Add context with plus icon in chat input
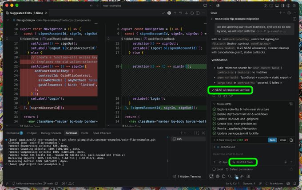The image size is (302, 190). [215, 162]
